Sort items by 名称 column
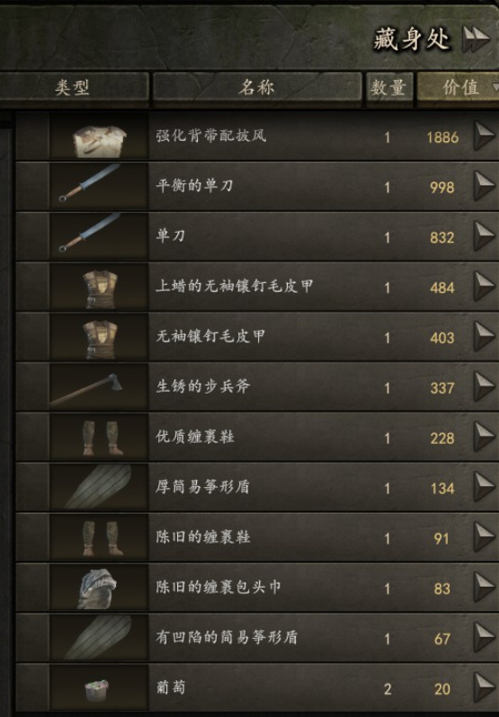This screenshot has height=717, width=499. pyautogui.click(x=256, y=87)
